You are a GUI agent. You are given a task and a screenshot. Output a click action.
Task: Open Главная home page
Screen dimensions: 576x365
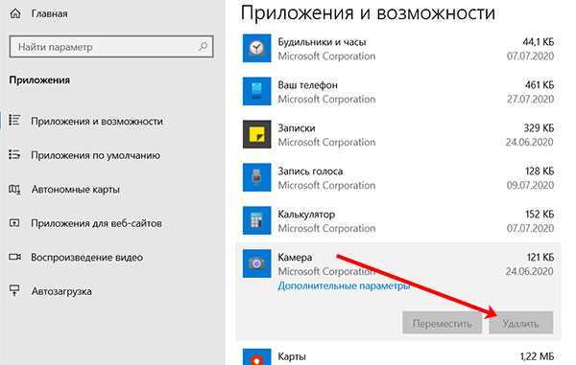pyautogui.click(x=49, y=14)
